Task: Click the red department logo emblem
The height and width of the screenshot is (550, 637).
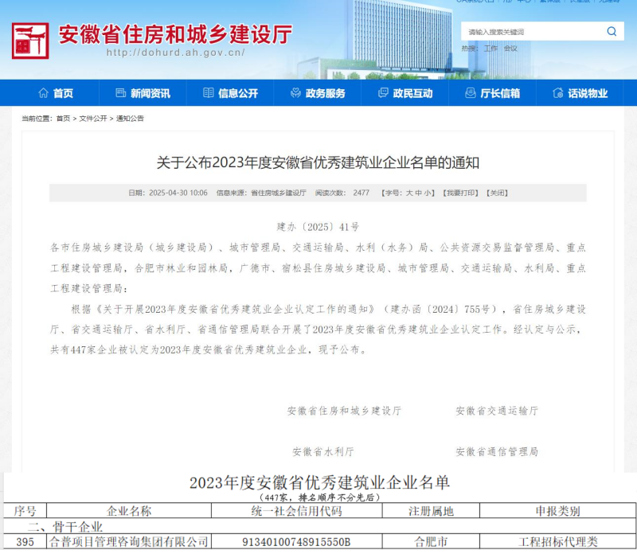Action: pos(30,40)
